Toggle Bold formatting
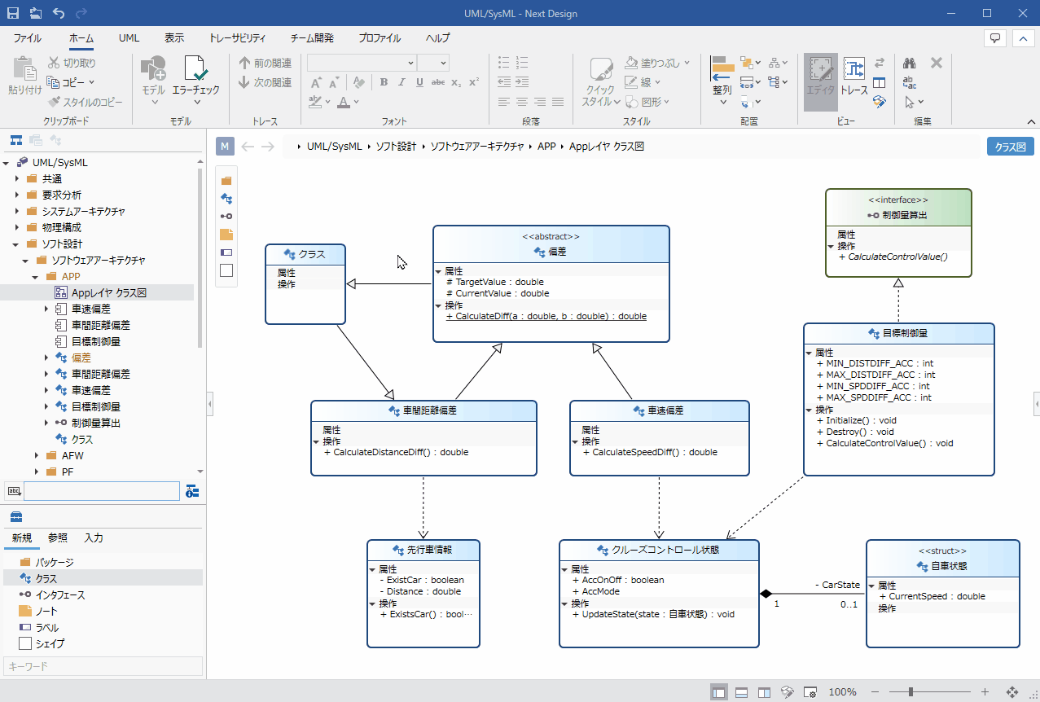This screenshot has width=1040, height=702. tap(384, 82)
